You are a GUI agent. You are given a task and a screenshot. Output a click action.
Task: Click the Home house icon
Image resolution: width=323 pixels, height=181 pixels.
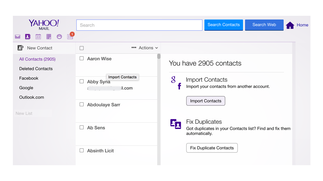pos(290,25)
